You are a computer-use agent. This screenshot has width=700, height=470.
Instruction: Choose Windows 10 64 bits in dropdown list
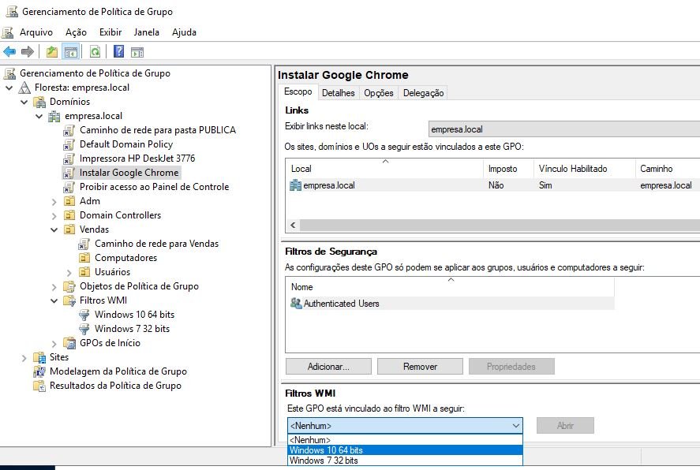[x=405, y=450]
